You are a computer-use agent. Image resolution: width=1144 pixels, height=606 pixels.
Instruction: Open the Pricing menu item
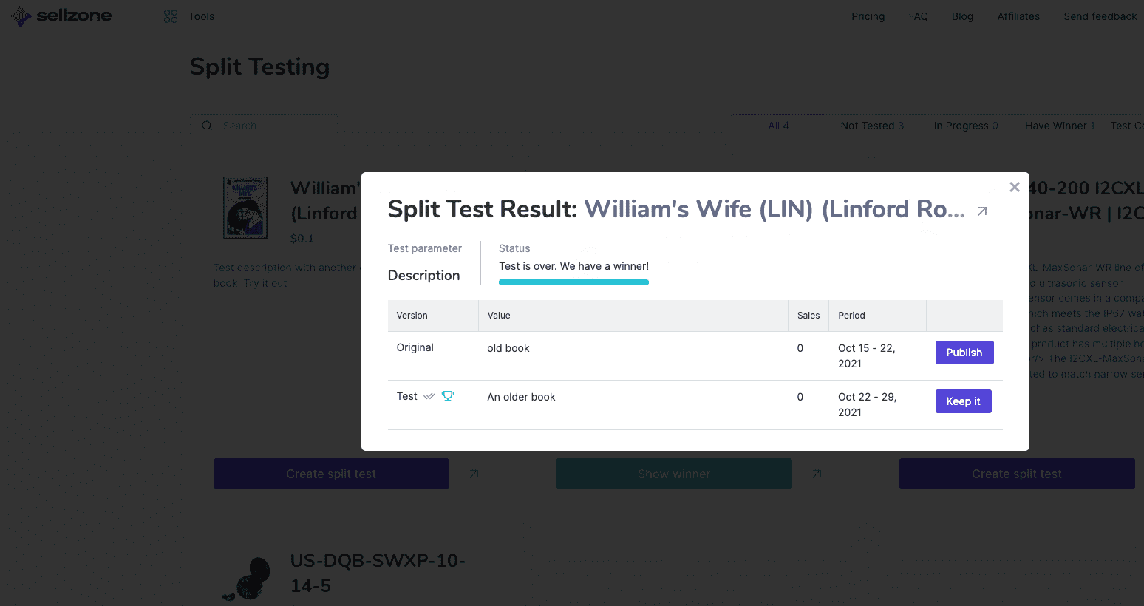click(x=868, y=16)
